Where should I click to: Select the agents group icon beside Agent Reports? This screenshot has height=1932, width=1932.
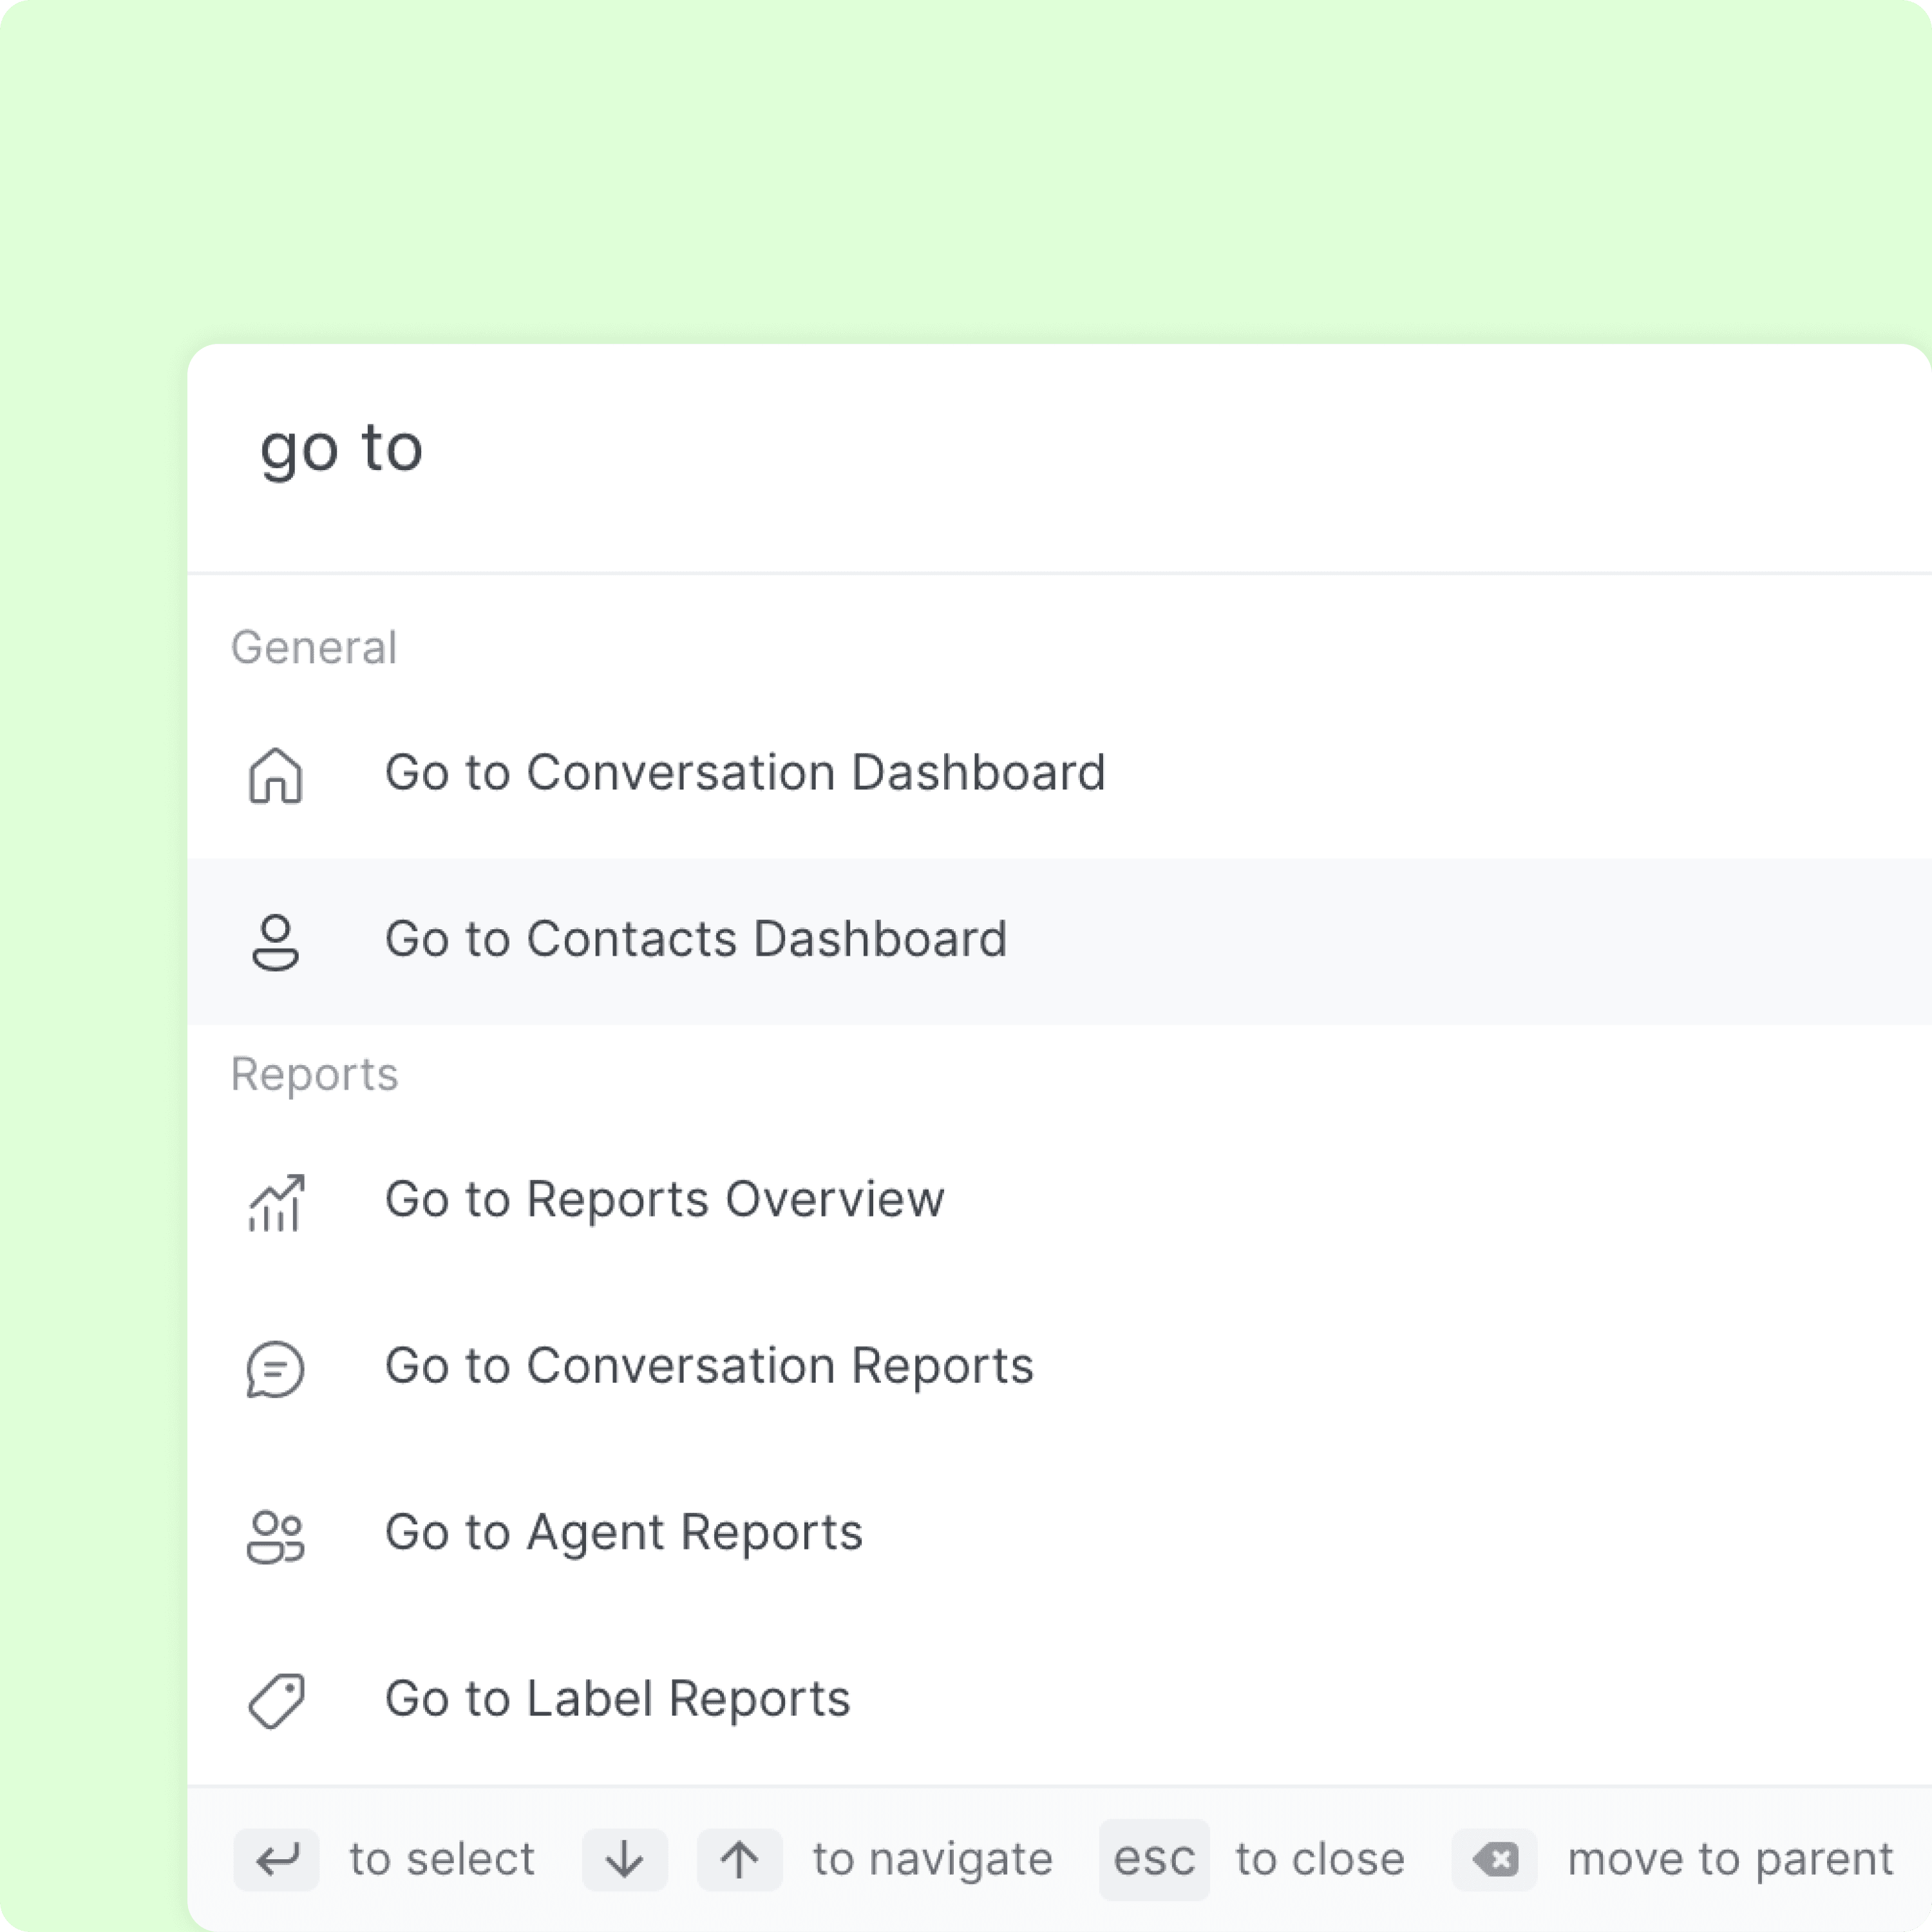276,1535
